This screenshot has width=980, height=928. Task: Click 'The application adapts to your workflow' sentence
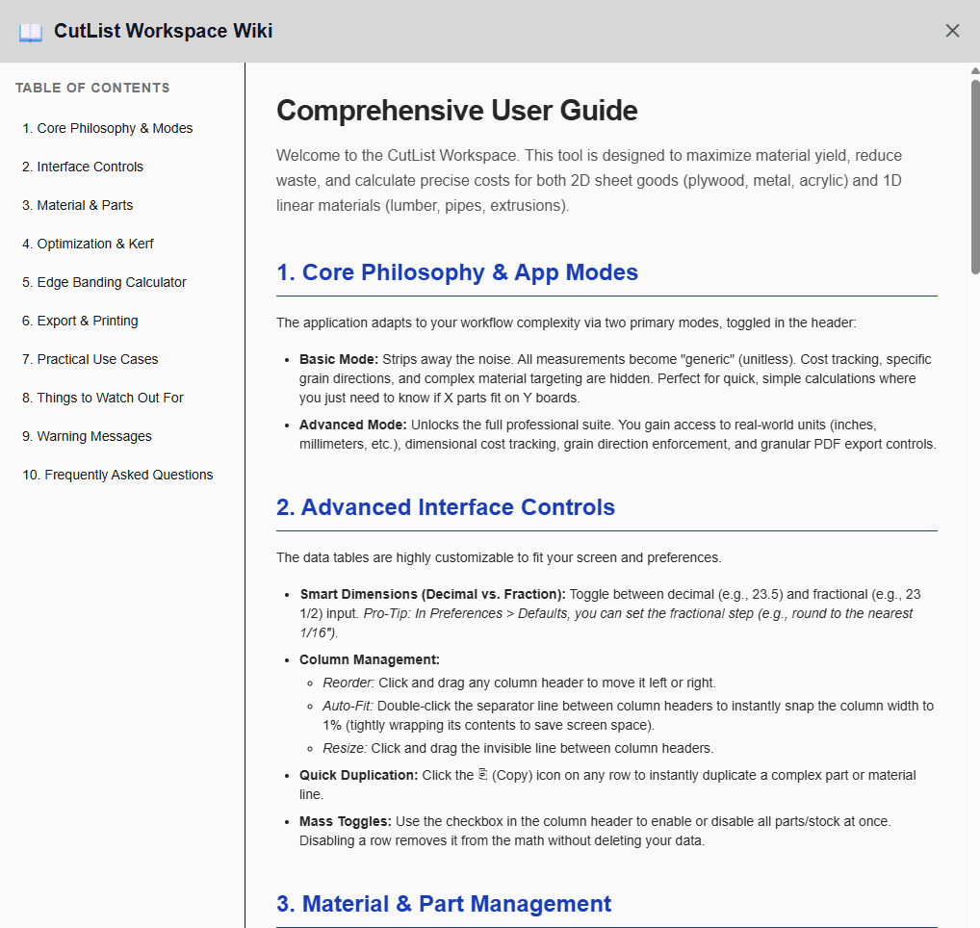(x=566, y=323)
